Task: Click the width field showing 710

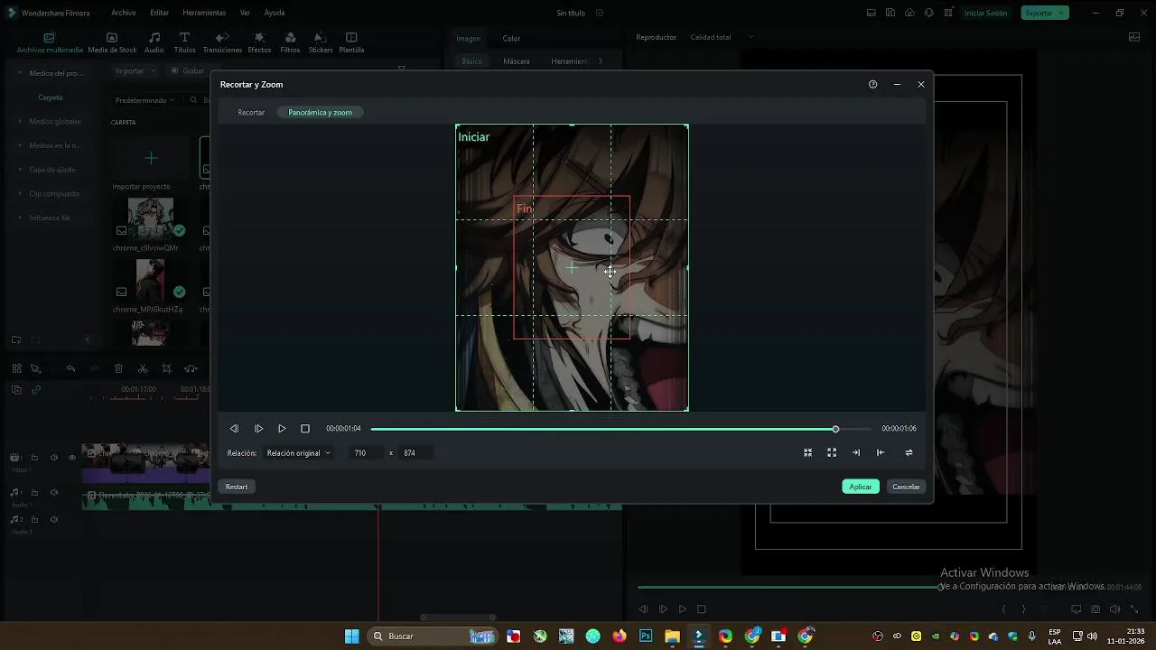Action: [x=366, y=453]
